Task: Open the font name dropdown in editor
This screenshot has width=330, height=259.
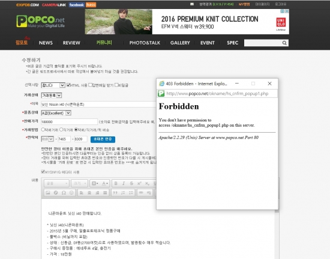Action: (56, 183)
